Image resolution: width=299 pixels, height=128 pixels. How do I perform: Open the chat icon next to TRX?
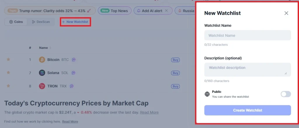point(72,86)
